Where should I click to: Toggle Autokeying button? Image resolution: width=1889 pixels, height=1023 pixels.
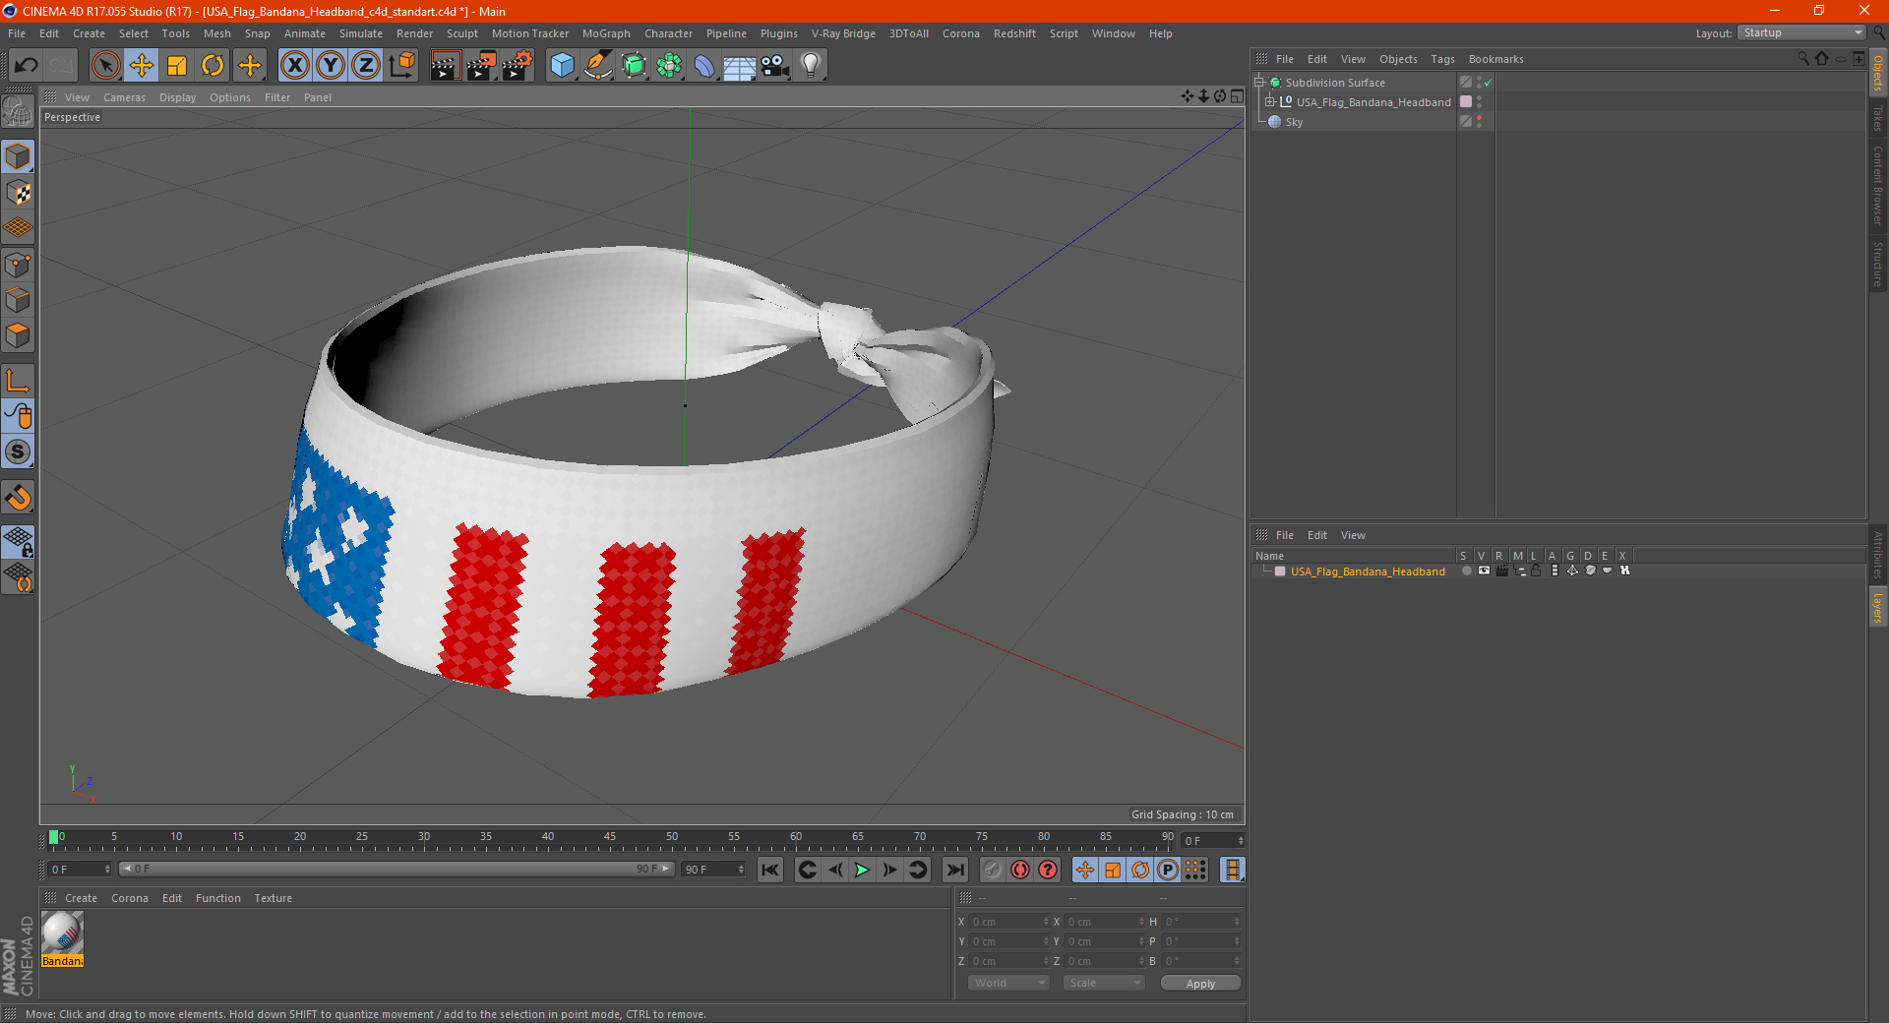[x=1020, y=870]
